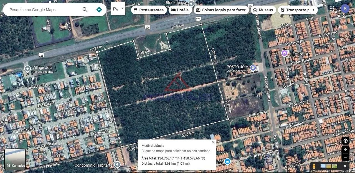
Task: Click the 'R. Turmalina' label near Rua 6
Action: (98, 133)
